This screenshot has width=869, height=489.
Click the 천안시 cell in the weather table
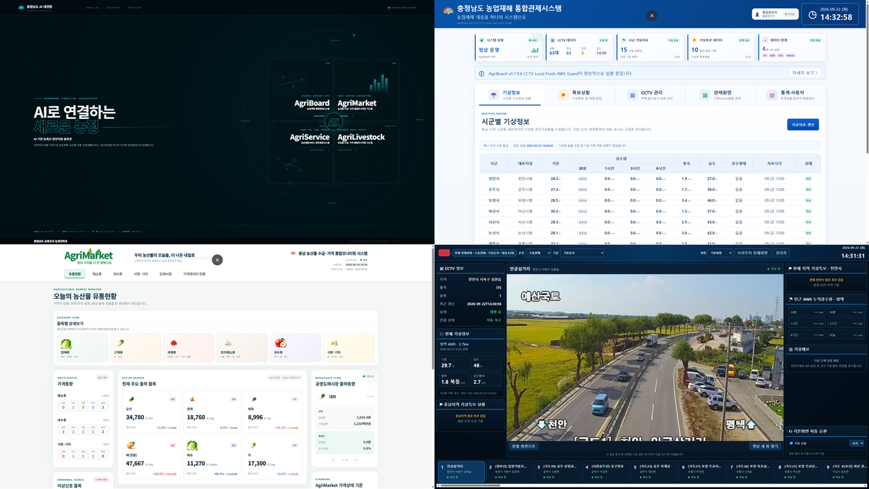tap(494, 179)
